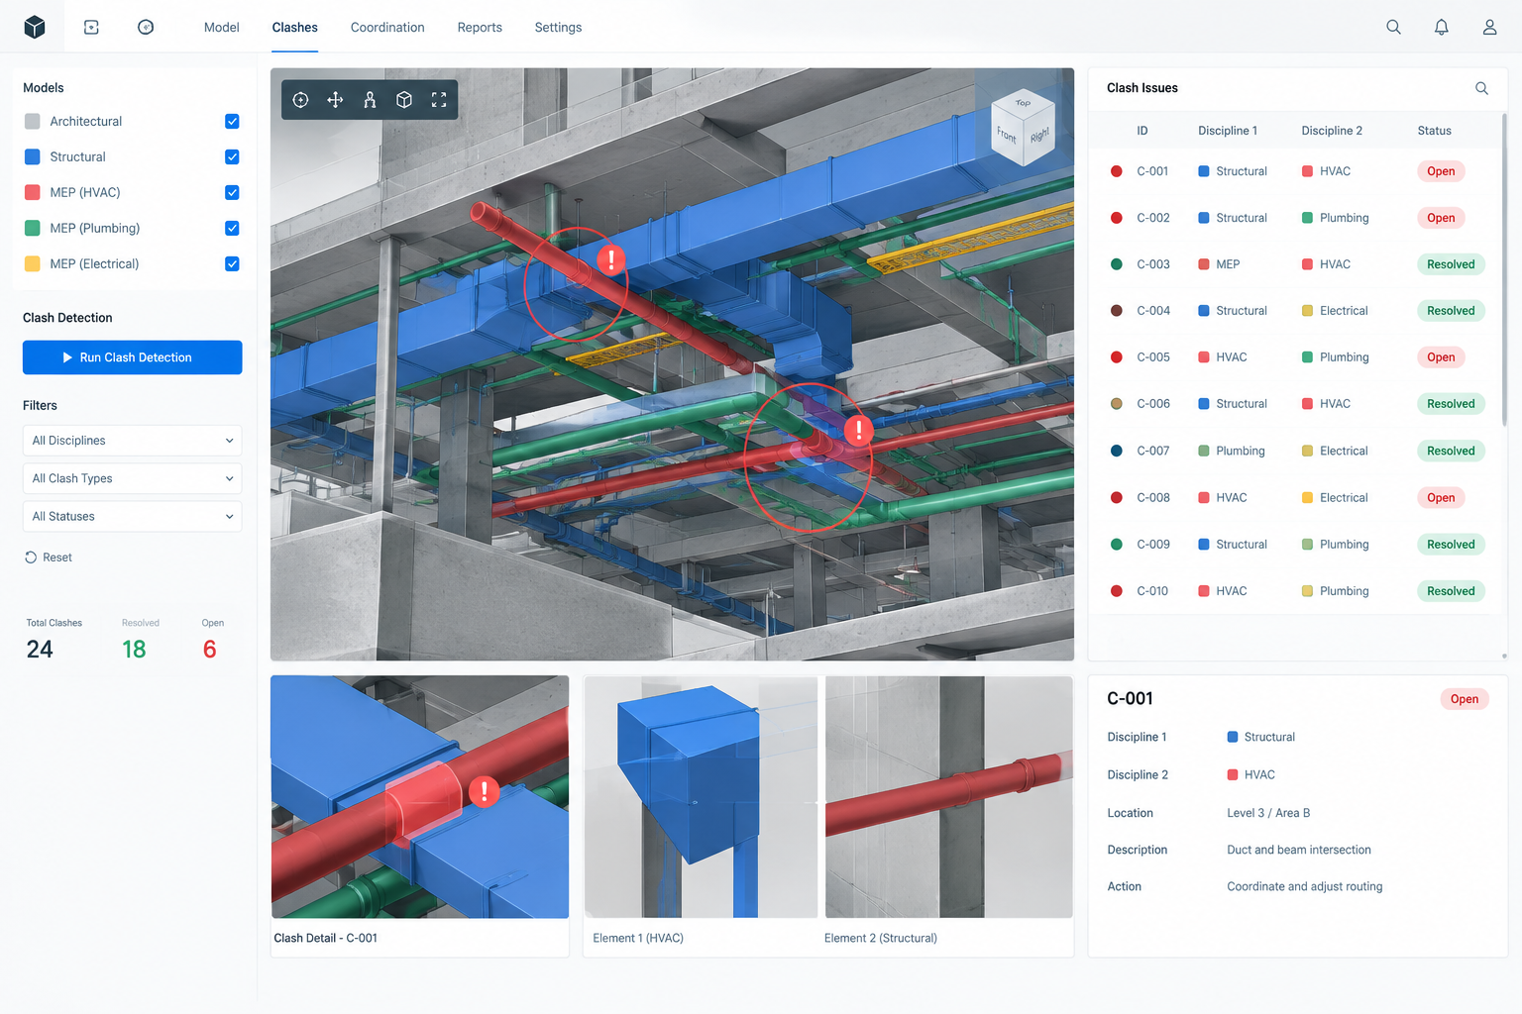Click the Open status badge for C-002
1522x1014 pixels.
point(1441,218)
